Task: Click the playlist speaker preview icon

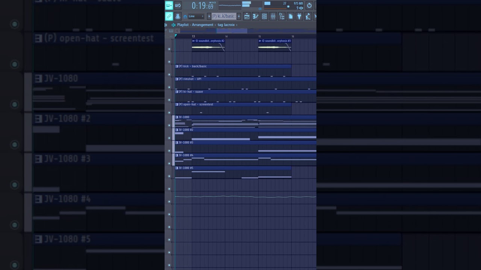Action: coord(173,25)
